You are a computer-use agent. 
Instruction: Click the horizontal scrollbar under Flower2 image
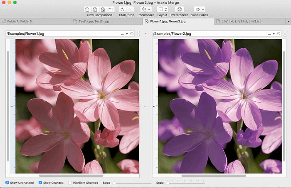pos(214,176)
